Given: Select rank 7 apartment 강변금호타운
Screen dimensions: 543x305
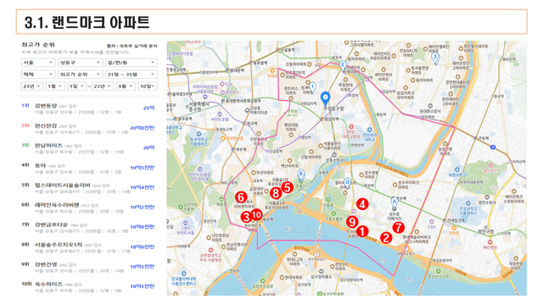Looking at the screenshot, I should [88, 228].
